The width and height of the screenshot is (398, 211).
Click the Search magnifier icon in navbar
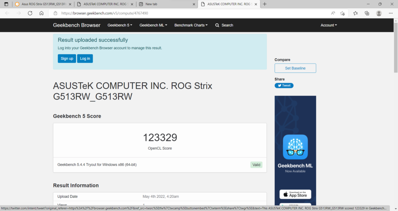[x=217, y=25]
